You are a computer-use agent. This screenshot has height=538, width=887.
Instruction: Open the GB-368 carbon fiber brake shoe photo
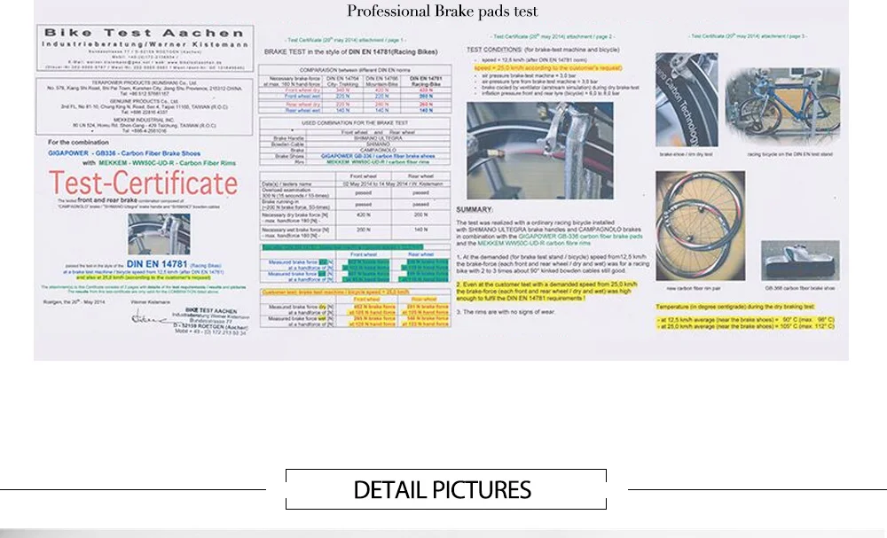800,261
